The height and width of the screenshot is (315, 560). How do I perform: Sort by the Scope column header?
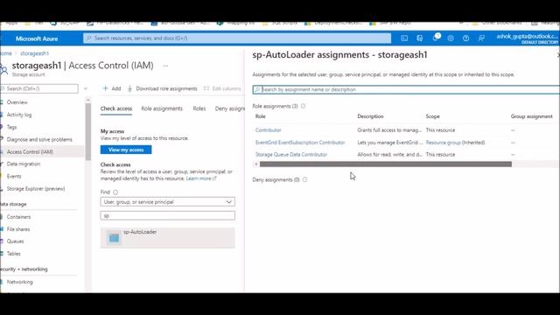coord(432,116)
